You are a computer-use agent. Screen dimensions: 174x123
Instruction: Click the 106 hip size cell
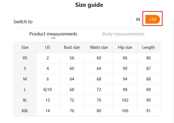coord(125,111)
